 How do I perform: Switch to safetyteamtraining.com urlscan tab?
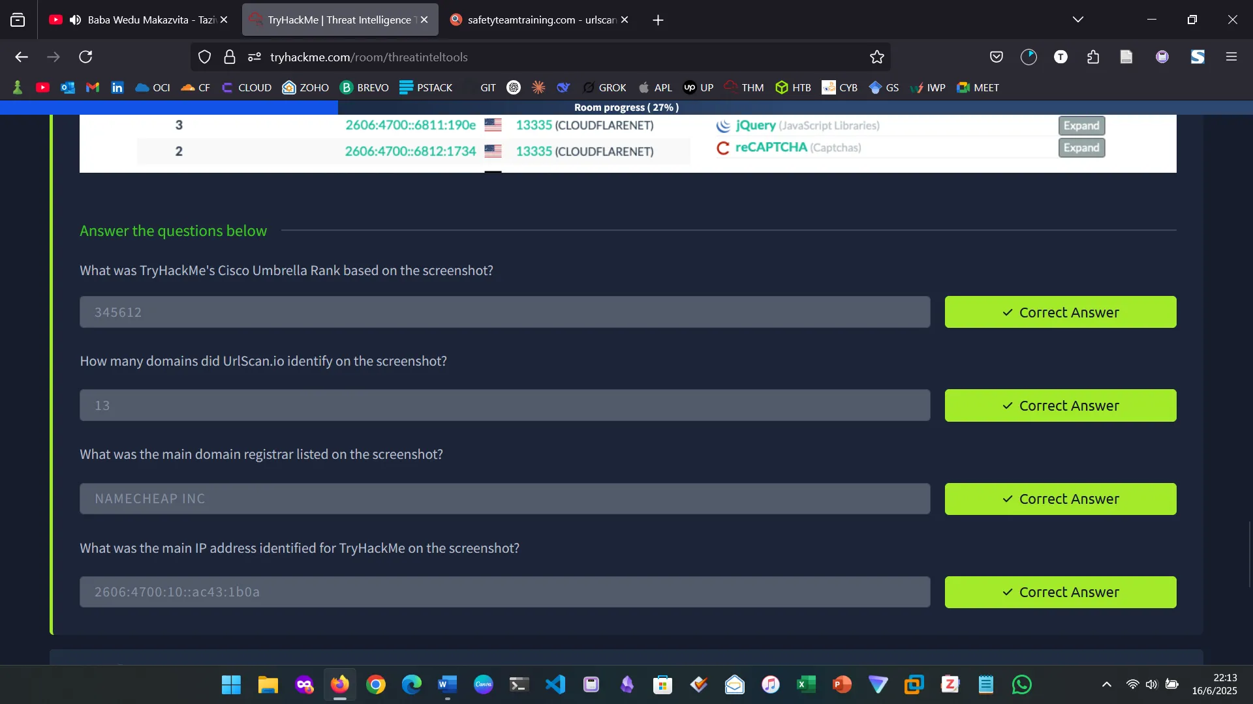click(535, 20)
